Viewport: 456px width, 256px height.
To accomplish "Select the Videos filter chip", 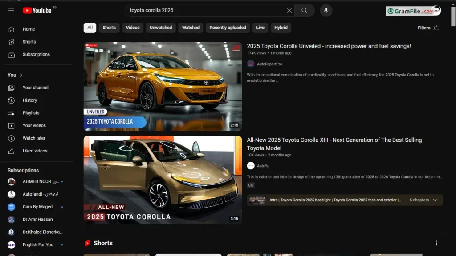I will [x=133, y=28].
